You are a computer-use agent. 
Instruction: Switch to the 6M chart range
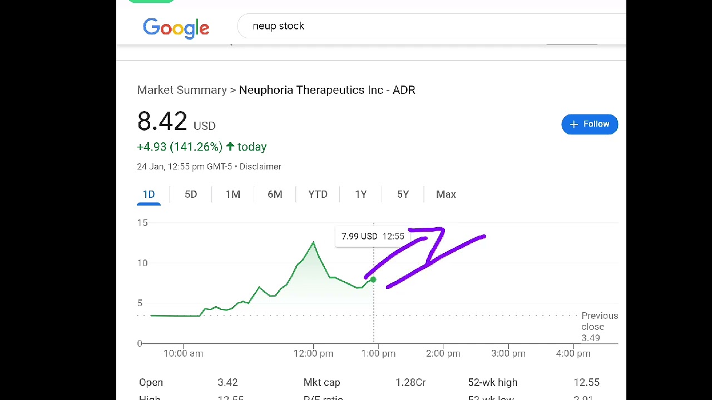[275, 194]
